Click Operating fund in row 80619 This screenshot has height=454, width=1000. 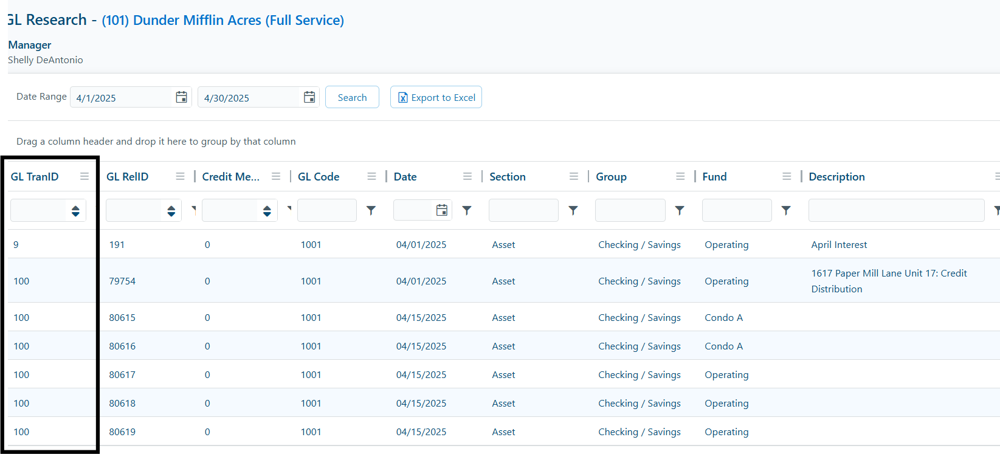(x=726, y=432)
